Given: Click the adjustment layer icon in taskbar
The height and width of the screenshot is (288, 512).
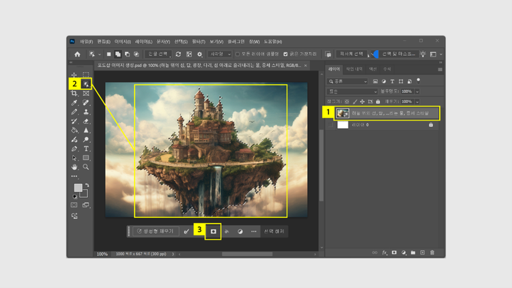Looking at the screenshot, I should (240, 231).
